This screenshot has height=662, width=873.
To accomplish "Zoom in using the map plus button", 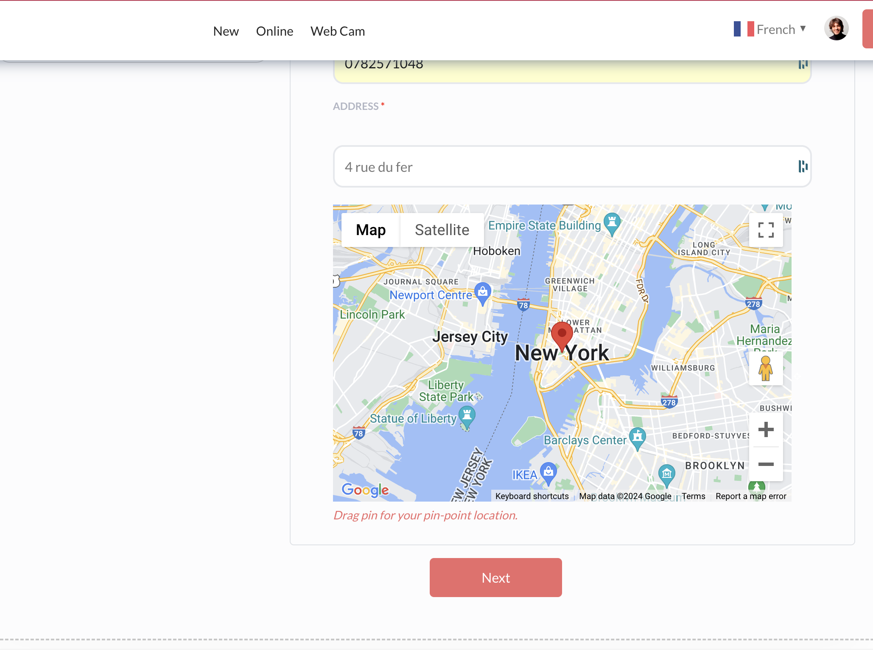I will (x=766, y=429).
